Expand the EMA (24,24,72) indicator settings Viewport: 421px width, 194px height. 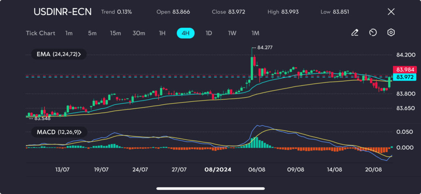(x=59, y=54)
